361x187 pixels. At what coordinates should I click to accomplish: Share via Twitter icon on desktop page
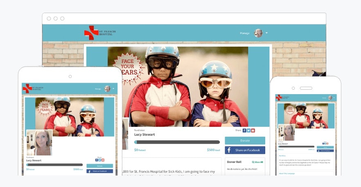tap(249, 131)
